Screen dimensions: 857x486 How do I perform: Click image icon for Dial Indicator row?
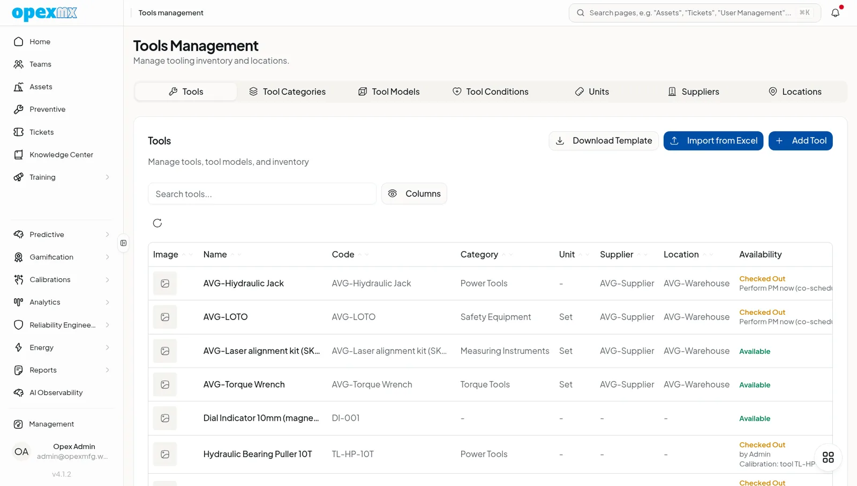tap(165, 418)
